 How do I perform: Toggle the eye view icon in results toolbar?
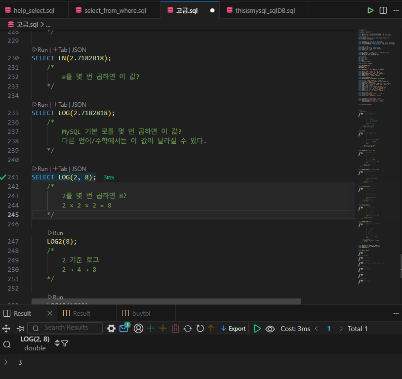tap(270, 329)
